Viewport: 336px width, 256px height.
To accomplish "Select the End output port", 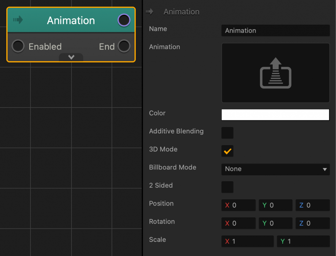I will 124,46.
